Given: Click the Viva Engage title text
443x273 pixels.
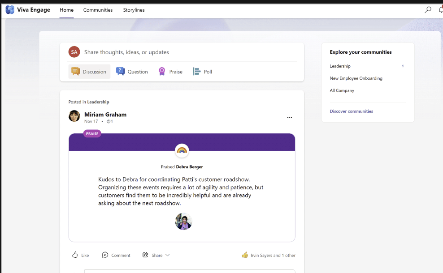Looking at the screenshot, I should coord(34,9).
